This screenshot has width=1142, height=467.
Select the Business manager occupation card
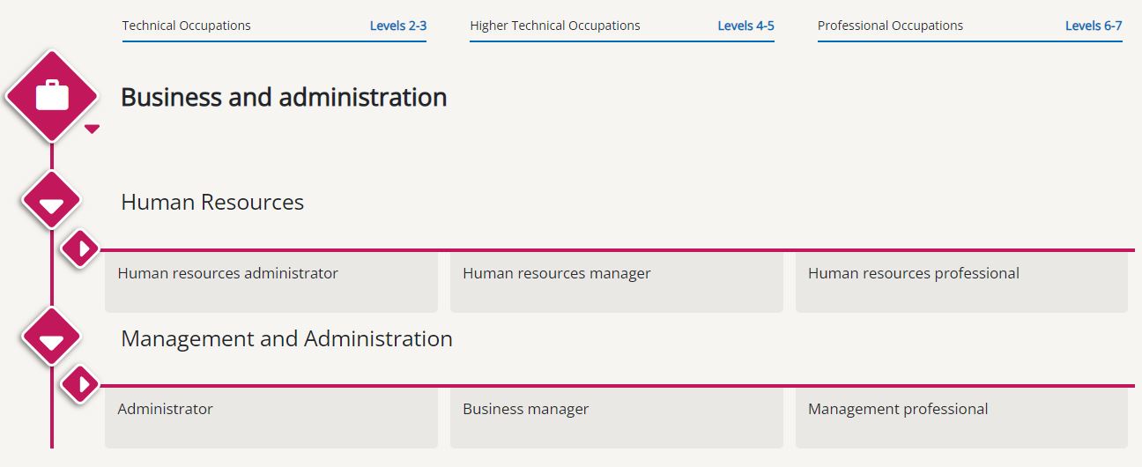pos(617,418)
